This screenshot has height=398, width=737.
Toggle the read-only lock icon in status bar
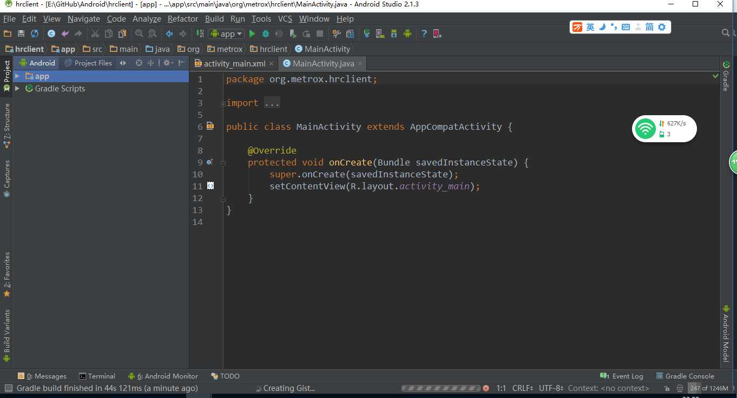[x=666, y=388]
